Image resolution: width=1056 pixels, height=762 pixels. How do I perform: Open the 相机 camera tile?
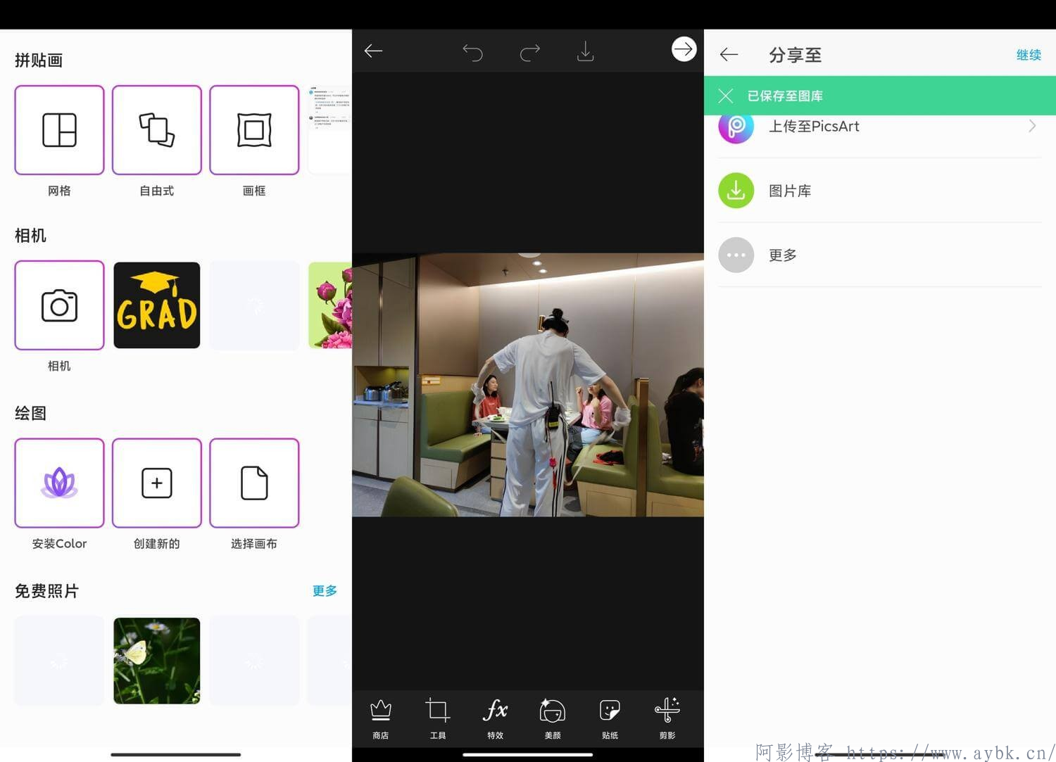(x=59, y=305)
